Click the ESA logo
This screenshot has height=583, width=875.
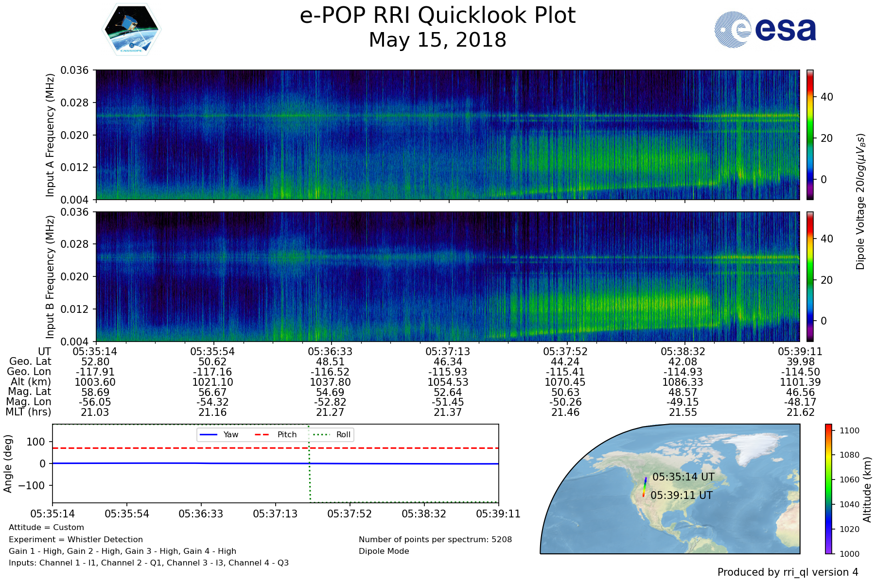[765, 30]
